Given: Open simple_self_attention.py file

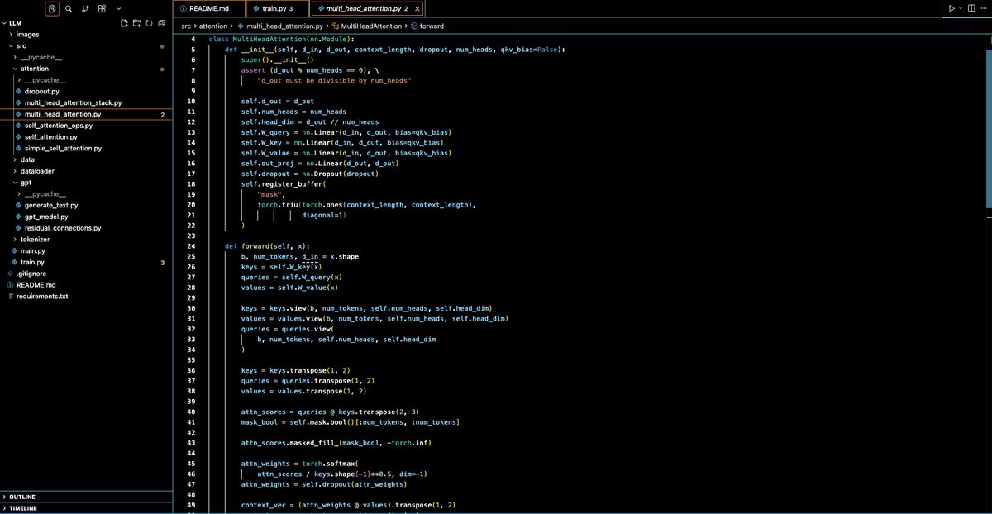Looking at the screenshot, I should click(x=86, y=148).
